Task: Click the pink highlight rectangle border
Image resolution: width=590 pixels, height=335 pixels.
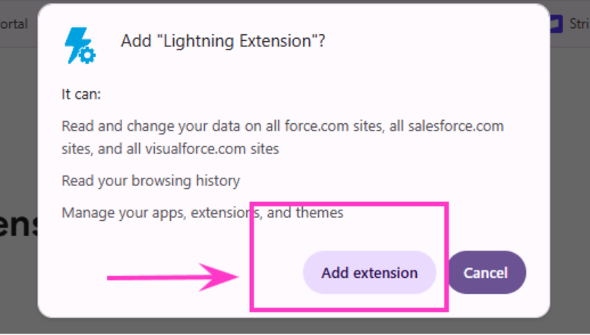Action: 349,204
